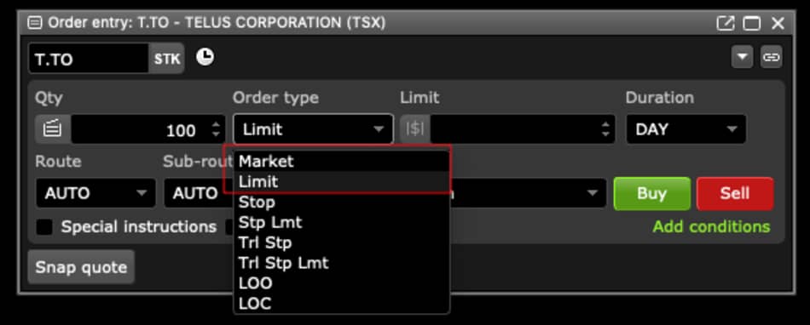Click the STK security type badge

pos(167,58)
